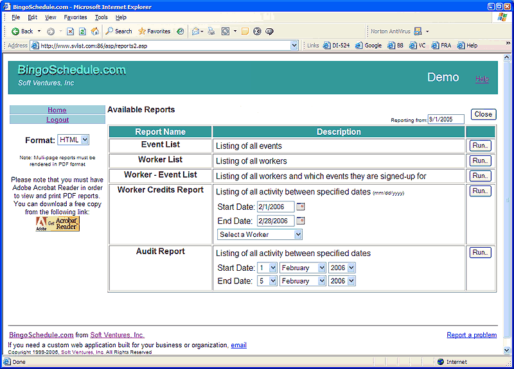Open the BB links shortcut
This screenshot has width=514, height=369.
tap(395, 46)
